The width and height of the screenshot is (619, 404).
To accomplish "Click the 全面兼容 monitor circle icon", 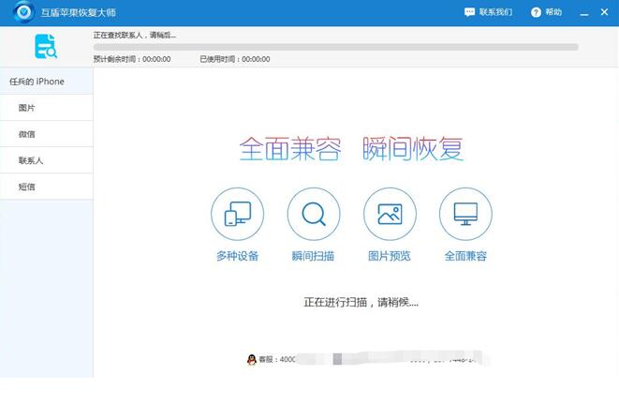I will [x=465, y=214].
